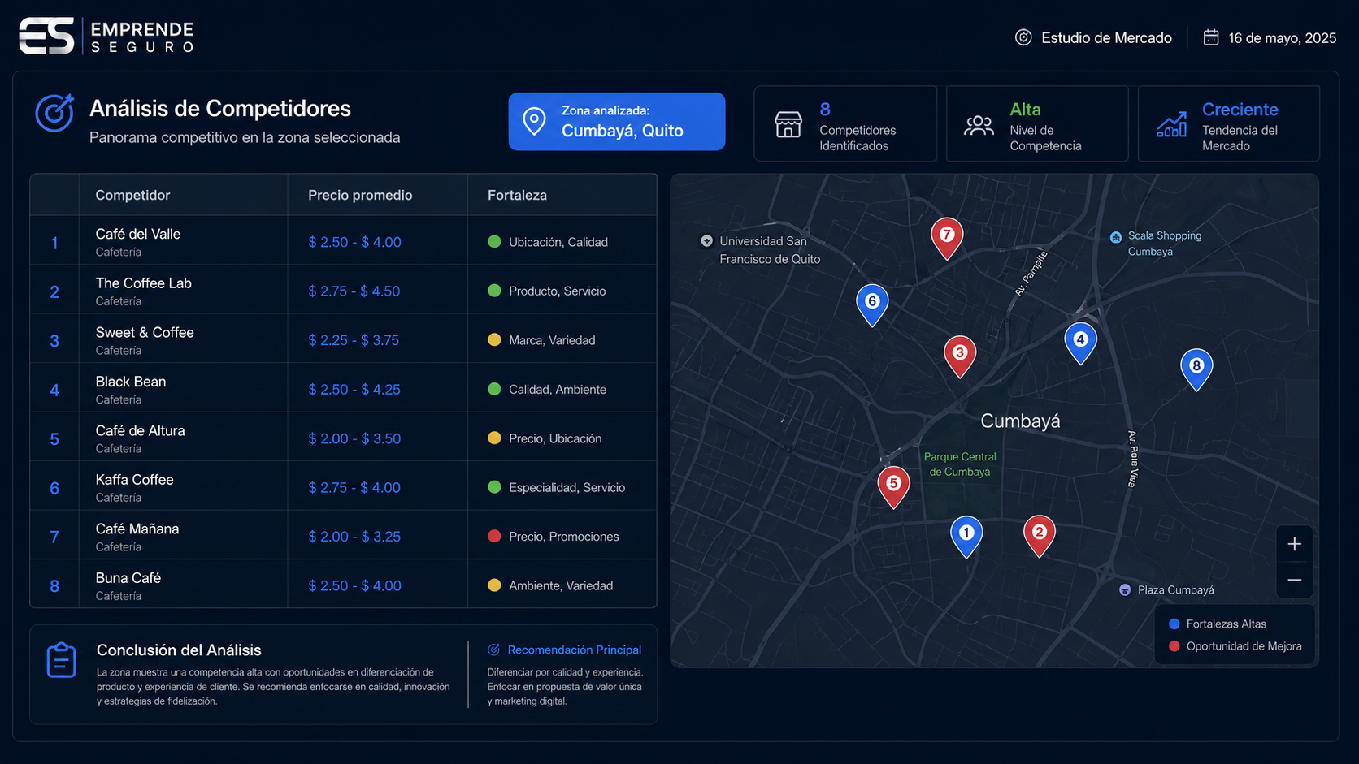
Task: Click the clipboard icon in Conclusión del Análisis
Action: pyautogui.click(x=62, y=660)
